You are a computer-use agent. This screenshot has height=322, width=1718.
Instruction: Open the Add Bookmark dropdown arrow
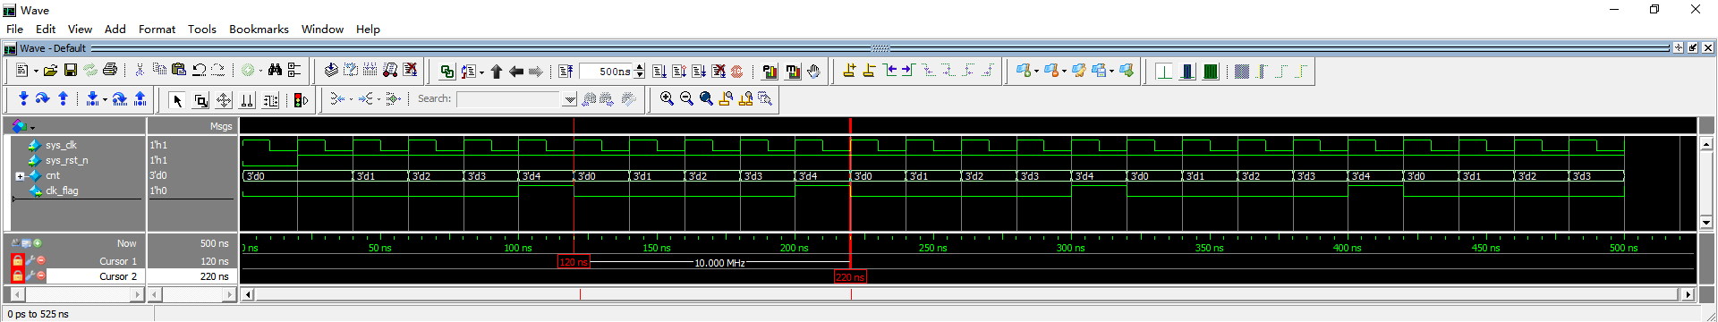[x=1036, y=71]
